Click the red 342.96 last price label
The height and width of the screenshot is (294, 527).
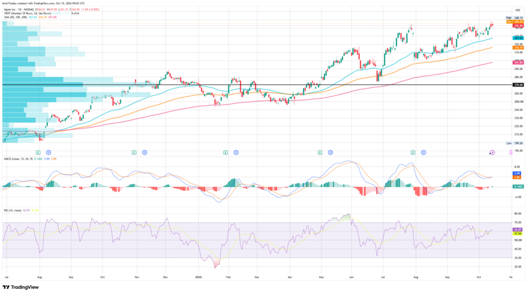point(518,26)
